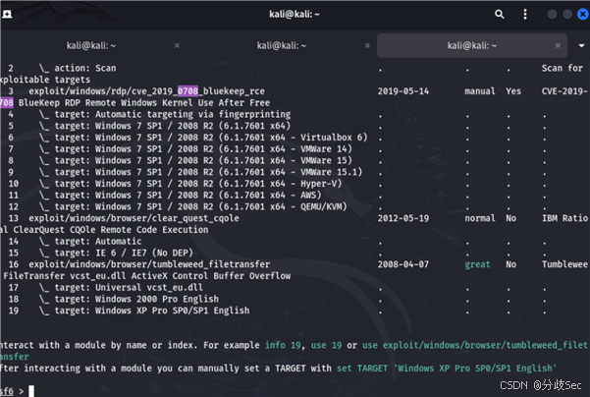Select target Windows 2000 Pro English row
This screenshot has width=590, height=397.
point(136,299)
